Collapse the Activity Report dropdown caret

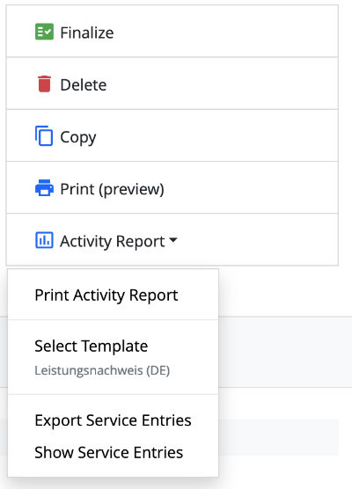172,240
